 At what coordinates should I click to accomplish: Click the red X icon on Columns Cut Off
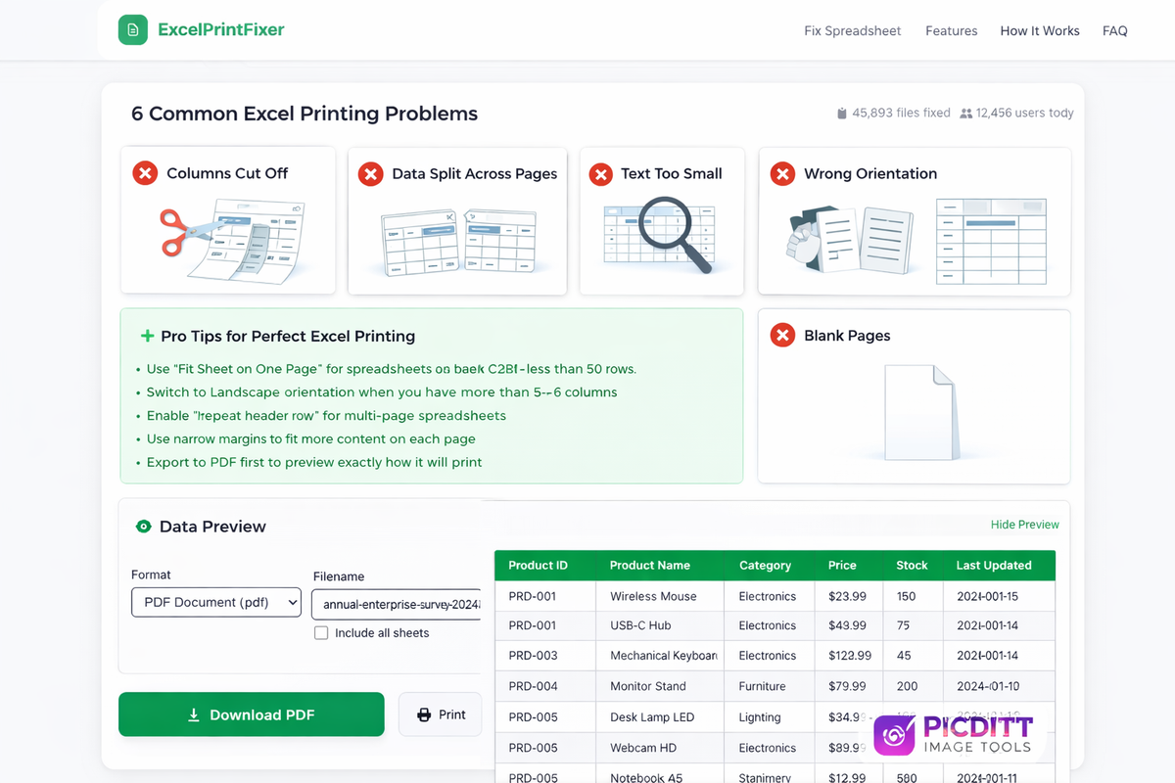tap(145, 173)
